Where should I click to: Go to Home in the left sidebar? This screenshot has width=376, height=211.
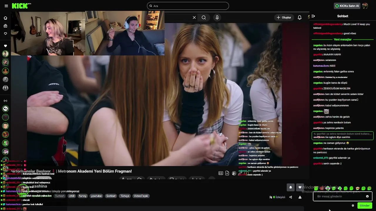[x=5, y=18]
